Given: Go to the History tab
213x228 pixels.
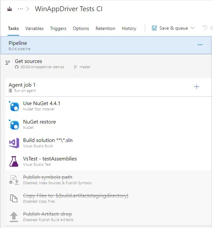Looking at the screenshot, I should (x=129, y=28).
